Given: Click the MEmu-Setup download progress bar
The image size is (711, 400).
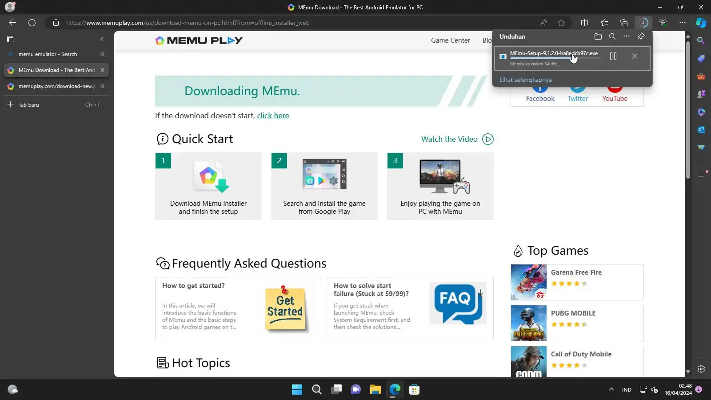Looking at the screenshot, I should pos(555,58).
